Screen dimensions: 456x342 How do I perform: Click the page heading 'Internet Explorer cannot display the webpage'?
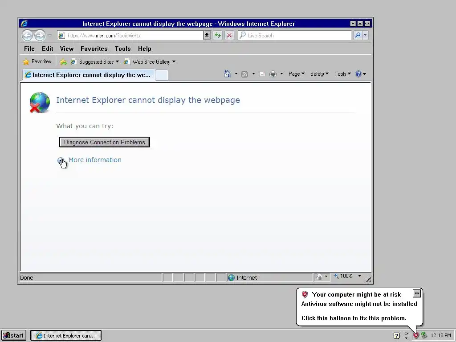[148, 100]
